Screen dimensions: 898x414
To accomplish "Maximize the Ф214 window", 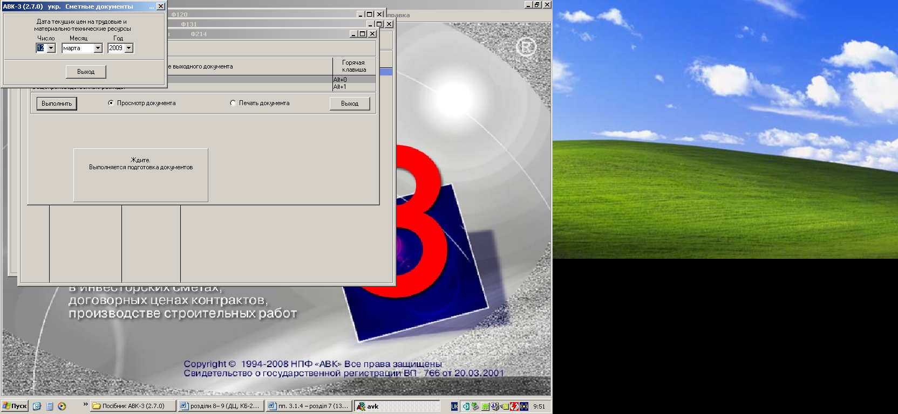I will click(x=363, y=34).
